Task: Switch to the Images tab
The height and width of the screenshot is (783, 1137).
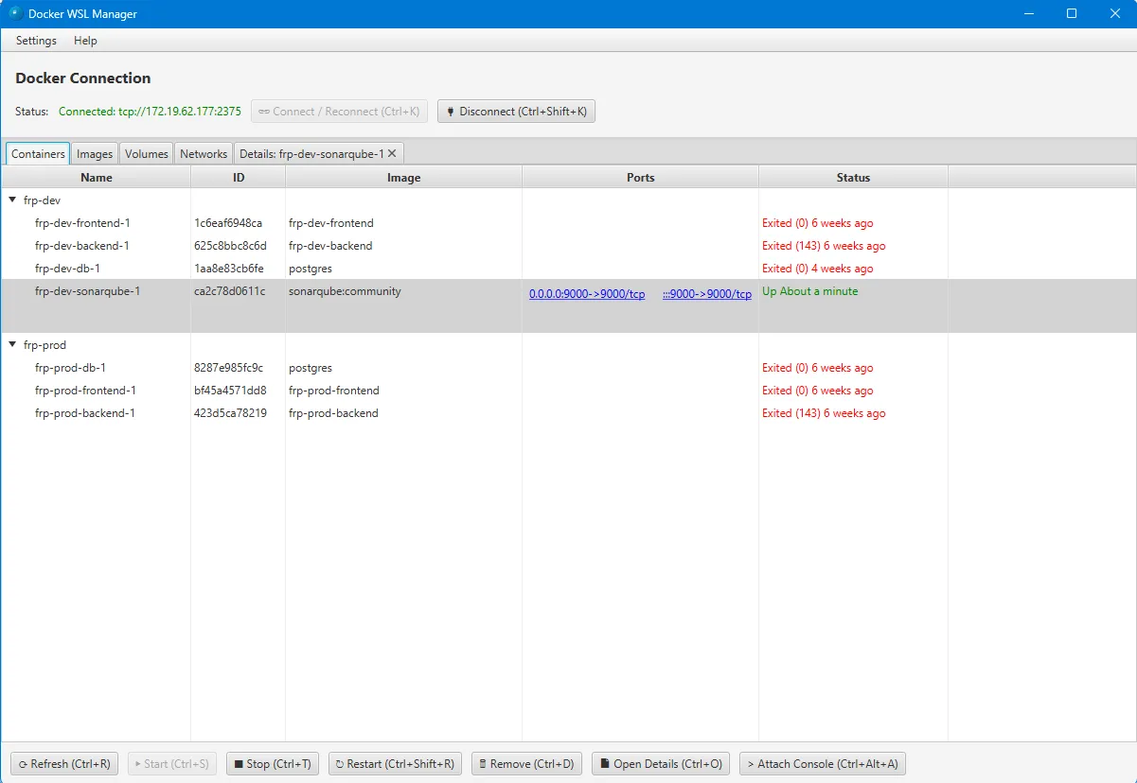Action: click(x=95, y=154)
